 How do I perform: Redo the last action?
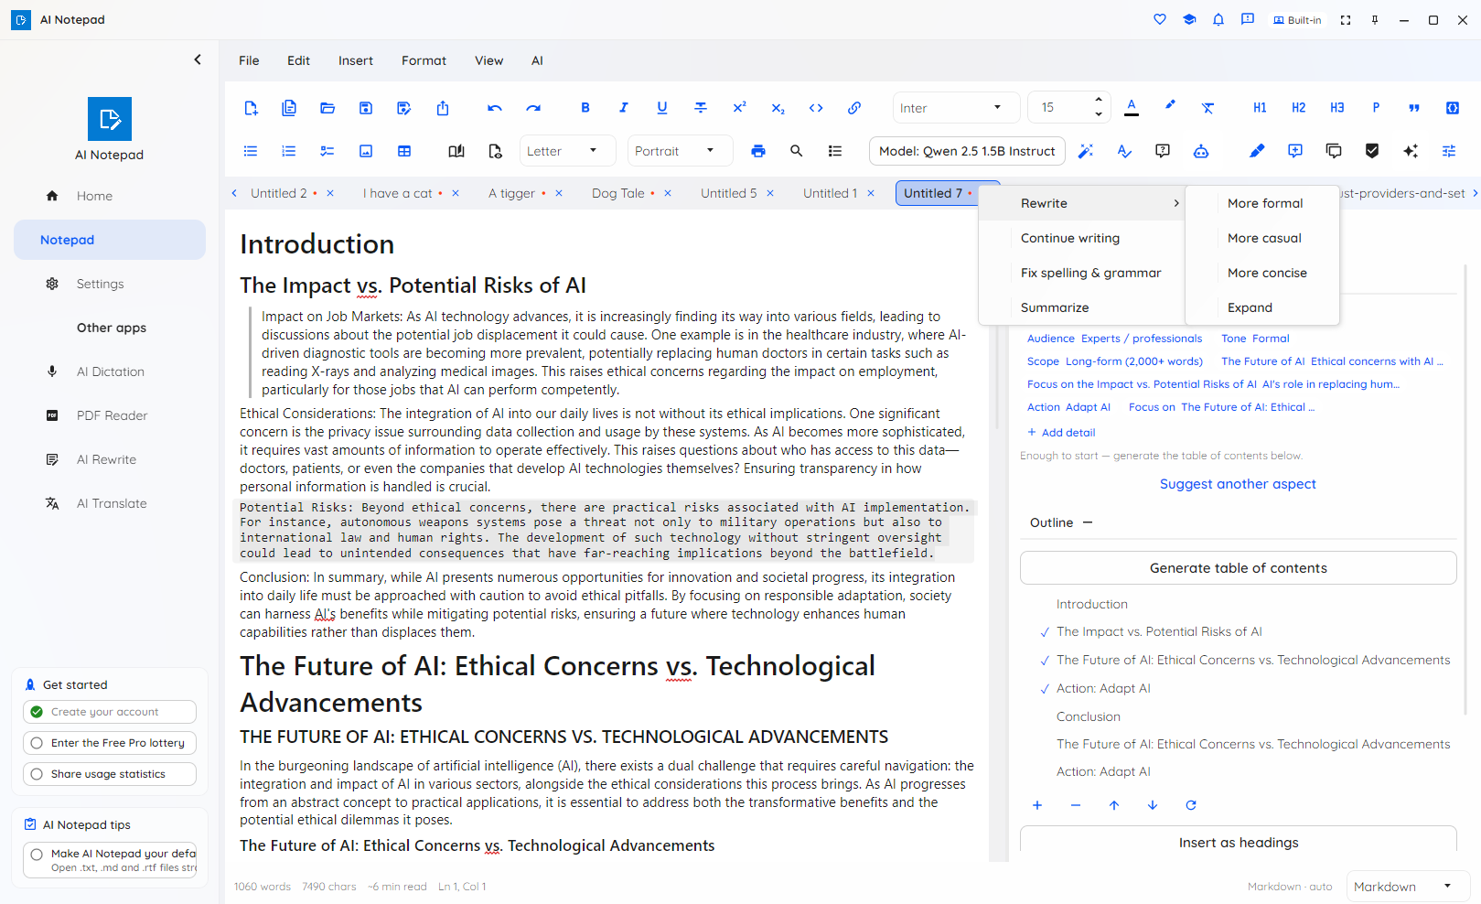(x=533, y=108)
